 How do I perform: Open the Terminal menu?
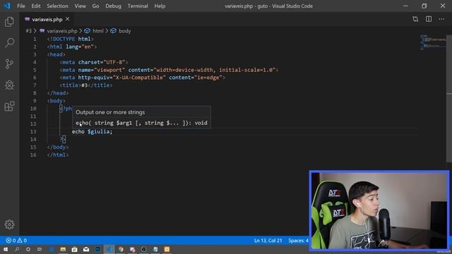(x=138, y=6)
